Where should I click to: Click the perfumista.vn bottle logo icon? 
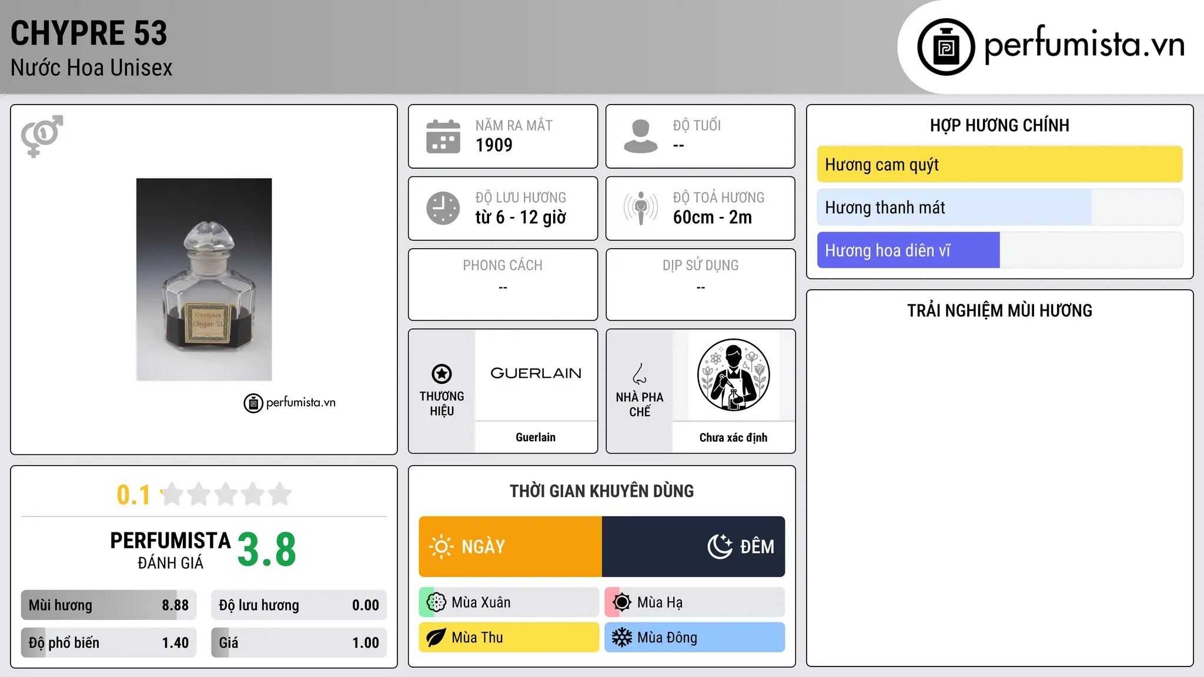[946, 47]
